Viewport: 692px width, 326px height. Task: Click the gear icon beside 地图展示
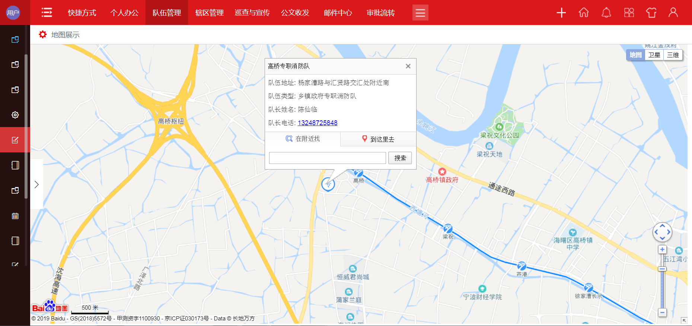(43, 35)
